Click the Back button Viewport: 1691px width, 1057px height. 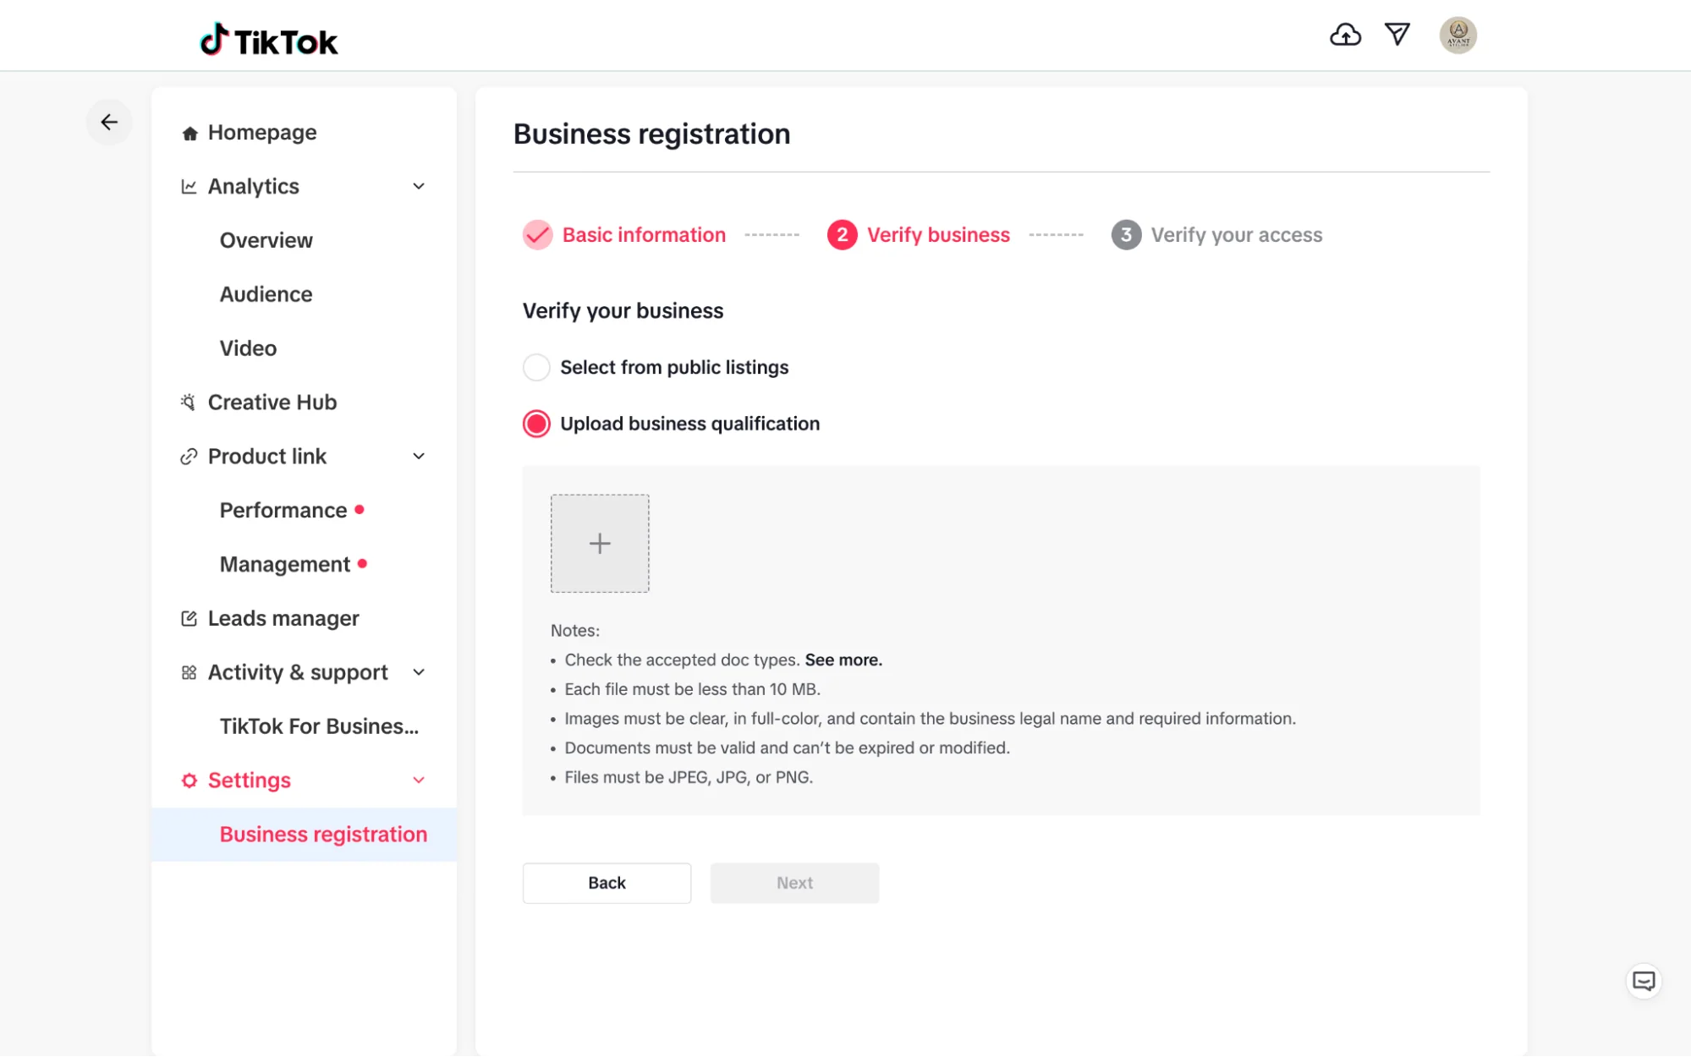(x=607, y=883)
